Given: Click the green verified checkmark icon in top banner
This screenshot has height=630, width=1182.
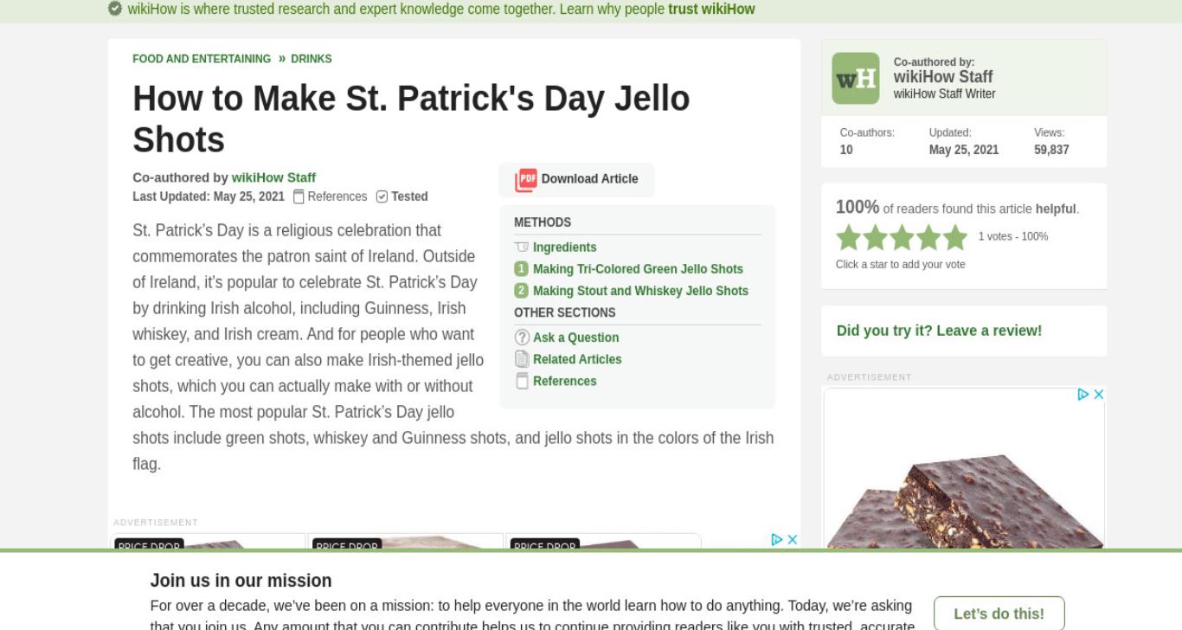Looking at the screenshot, I should coord(115,9).
